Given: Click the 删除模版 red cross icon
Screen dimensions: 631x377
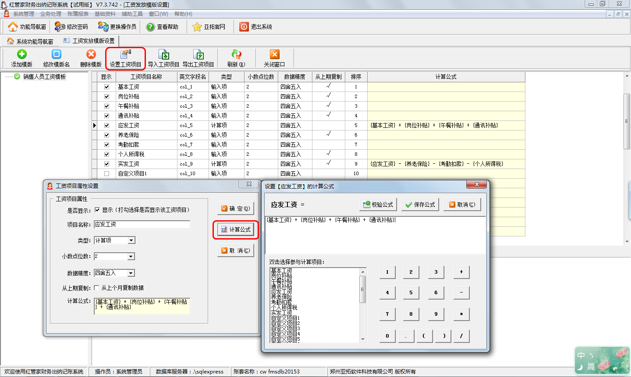Looking at the screenshot, I should click(x=91, y=54).
